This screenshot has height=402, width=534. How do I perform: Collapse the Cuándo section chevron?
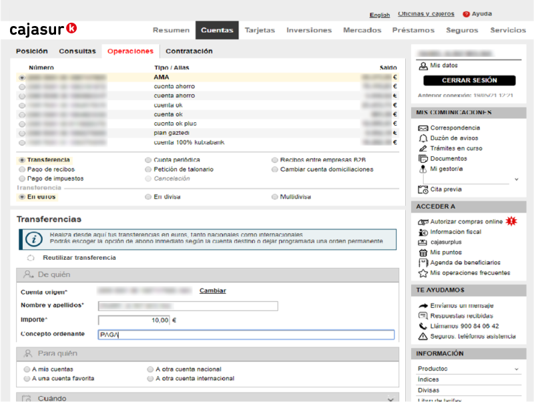pos(390,399)
